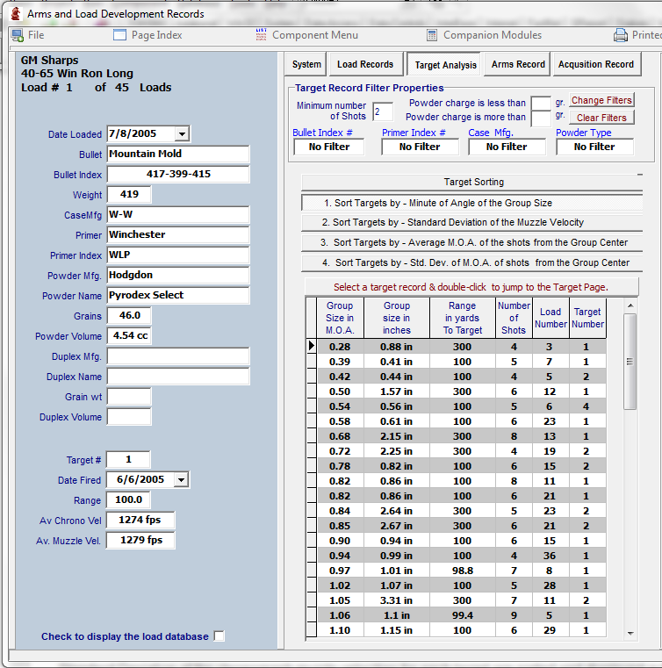
Task: Click the target list scrollbar thumb
Action: [630, 362]
